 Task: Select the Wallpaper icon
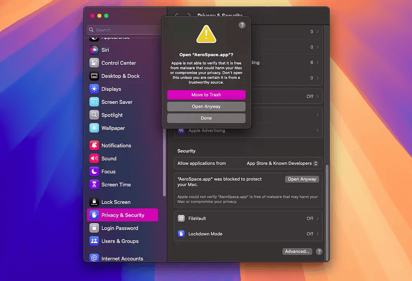click(94, 128)
